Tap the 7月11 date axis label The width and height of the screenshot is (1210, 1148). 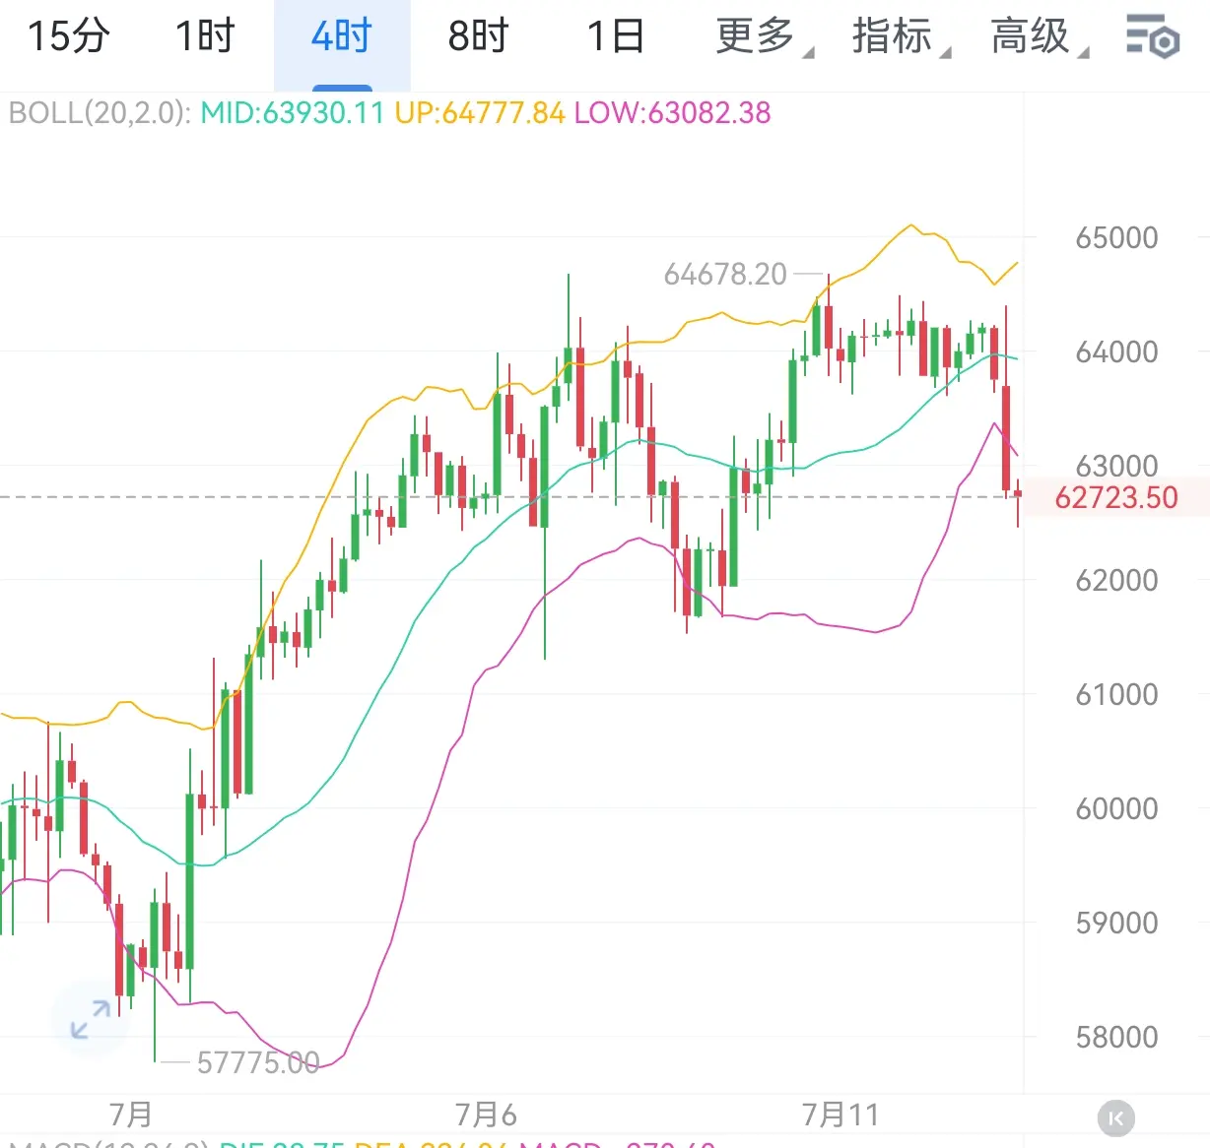pyautogui.click(x=840, y=1115)
